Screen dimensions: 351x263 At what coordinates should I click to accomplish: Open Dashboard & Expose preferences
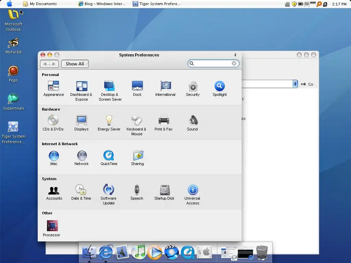[82, 91]
